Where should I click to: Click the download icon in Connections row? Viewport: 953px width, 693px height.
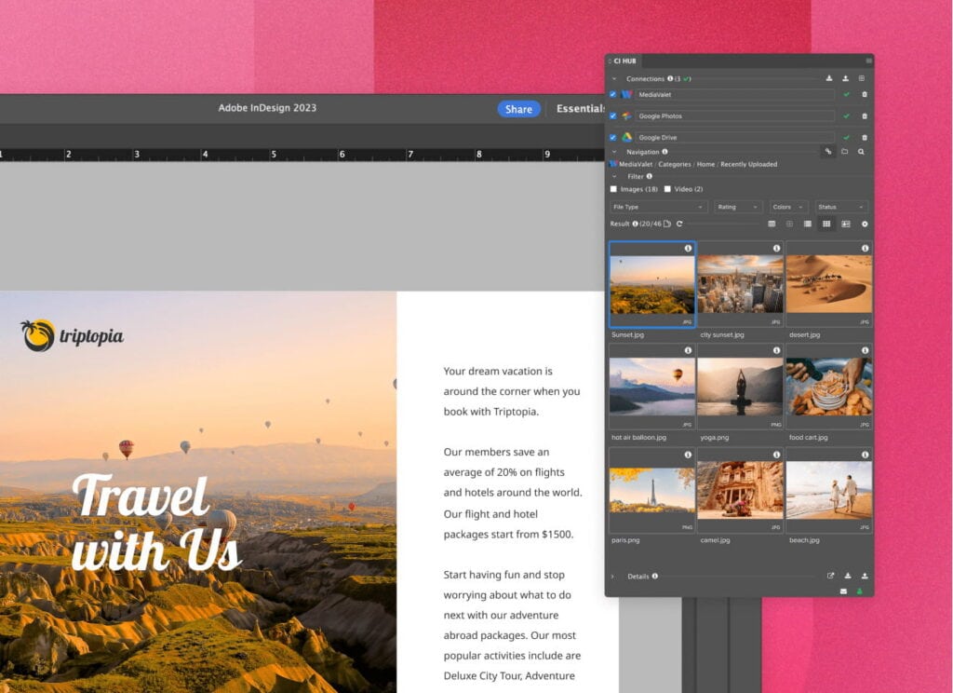click(829, 79)
